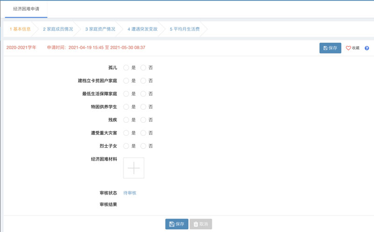Click the plus icon to upload 经济困难材料

point(134,168)
